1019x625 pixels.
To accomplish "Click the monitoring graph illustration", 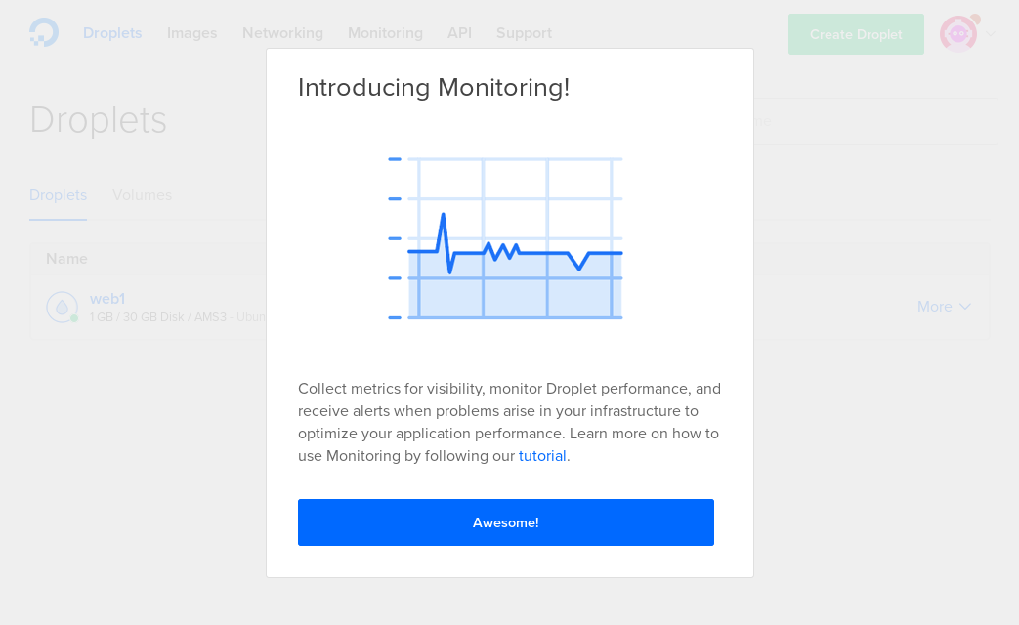I will [505, 238].
